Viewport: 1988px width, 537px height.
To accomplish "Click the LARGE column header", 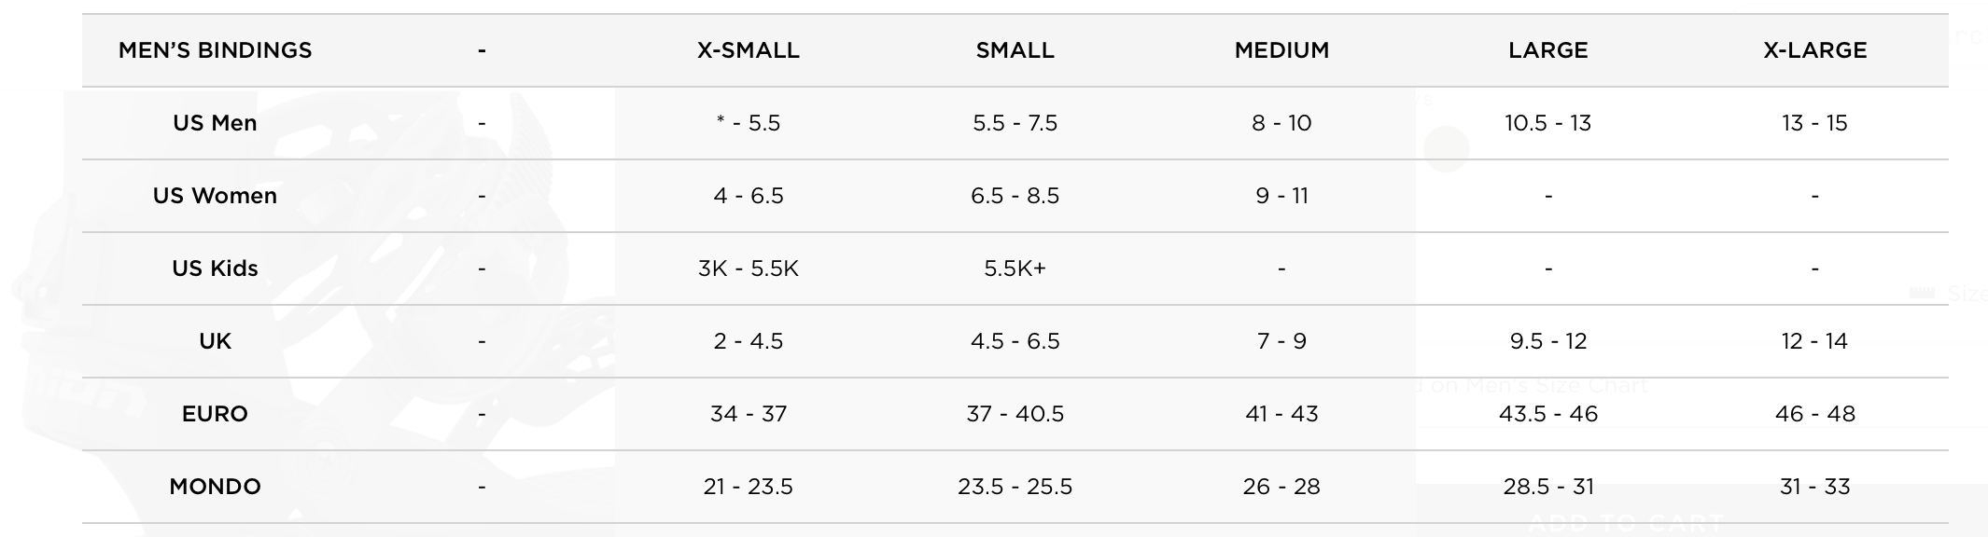I will [1548, 50].
